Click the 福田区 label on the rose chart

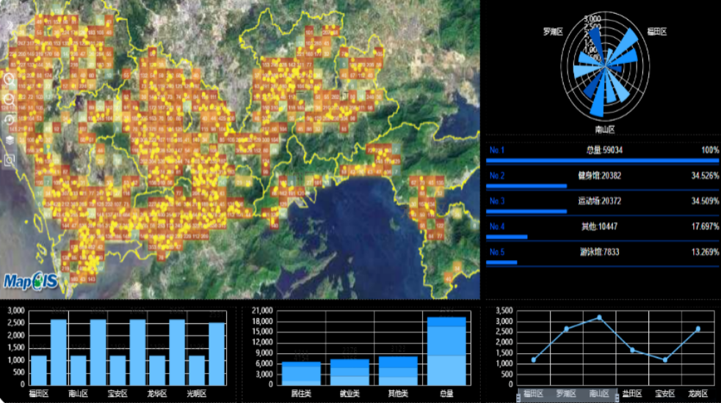pos(656,32)
